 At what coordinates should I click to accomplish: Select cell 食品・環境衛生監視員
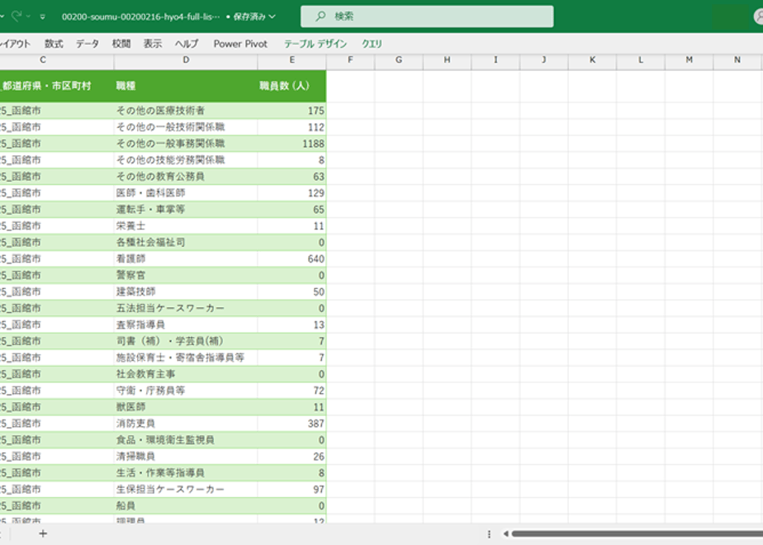(x=186, y=440)
